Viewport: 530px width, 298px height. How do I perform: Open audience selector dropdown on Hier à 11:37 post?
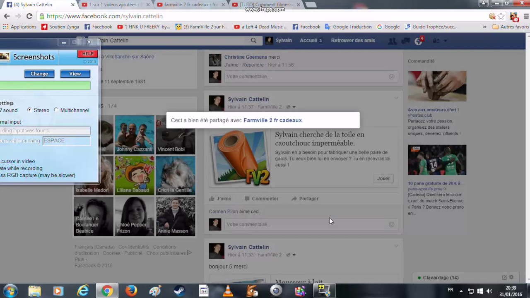(291, 107)
